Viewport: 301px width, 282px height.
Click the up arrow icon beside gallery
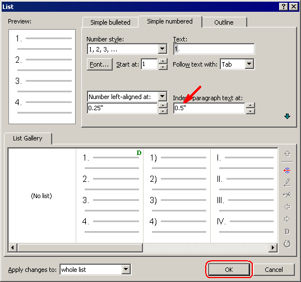[x=287, y=154]
